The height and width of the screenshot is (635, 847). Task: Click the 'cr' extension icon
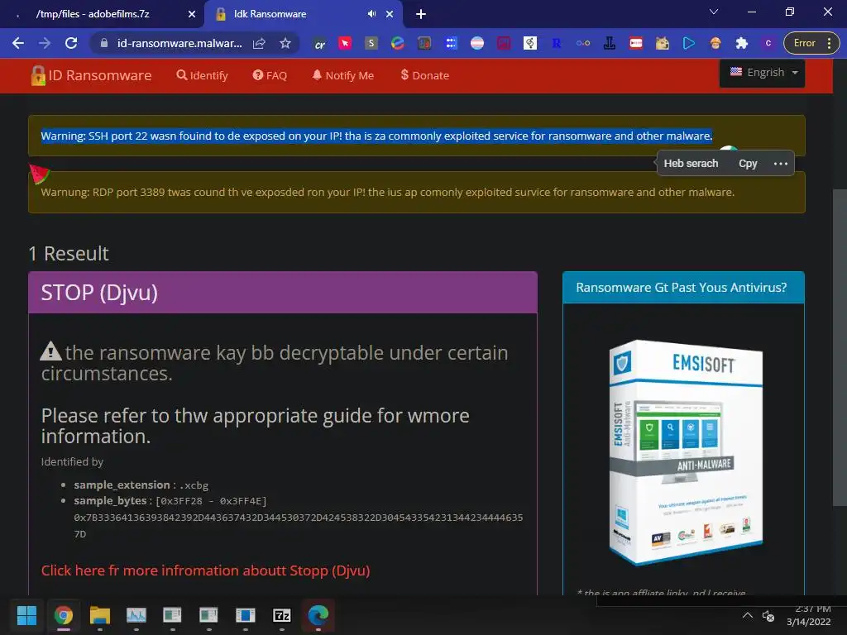click(320, 44)
